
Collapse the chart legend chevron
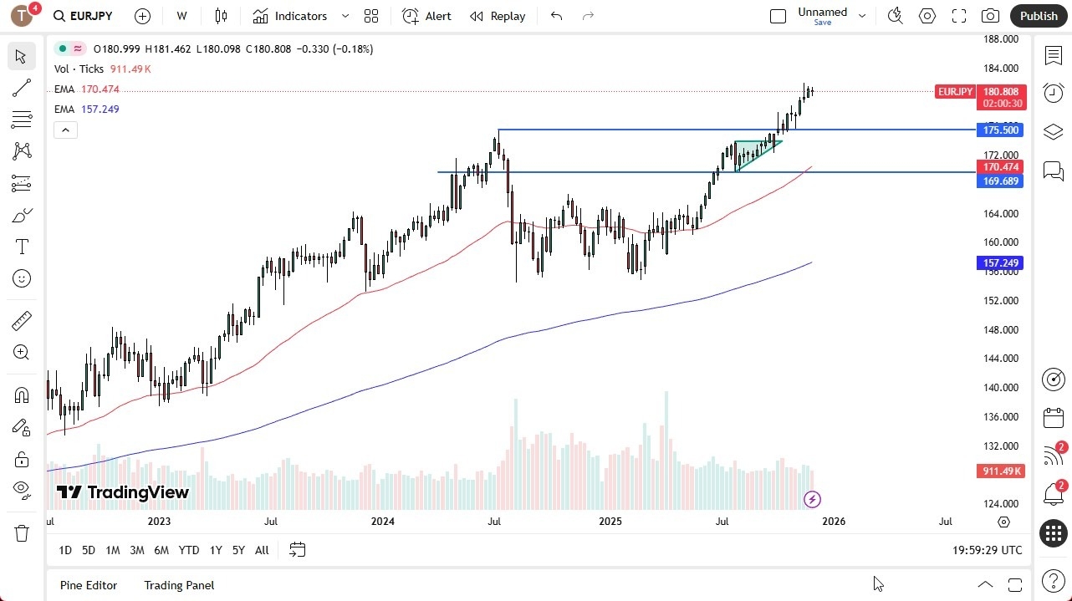(x=65, y=130)
